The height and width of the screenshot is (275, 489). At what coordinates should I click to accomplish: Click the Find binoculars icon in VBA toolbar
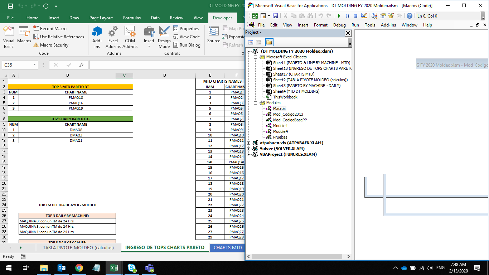pos(310,16)
